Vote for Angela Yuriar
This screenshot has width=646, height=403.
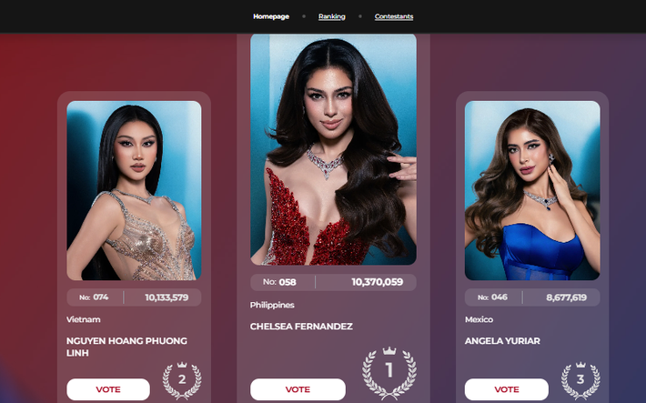pos(507,389)
